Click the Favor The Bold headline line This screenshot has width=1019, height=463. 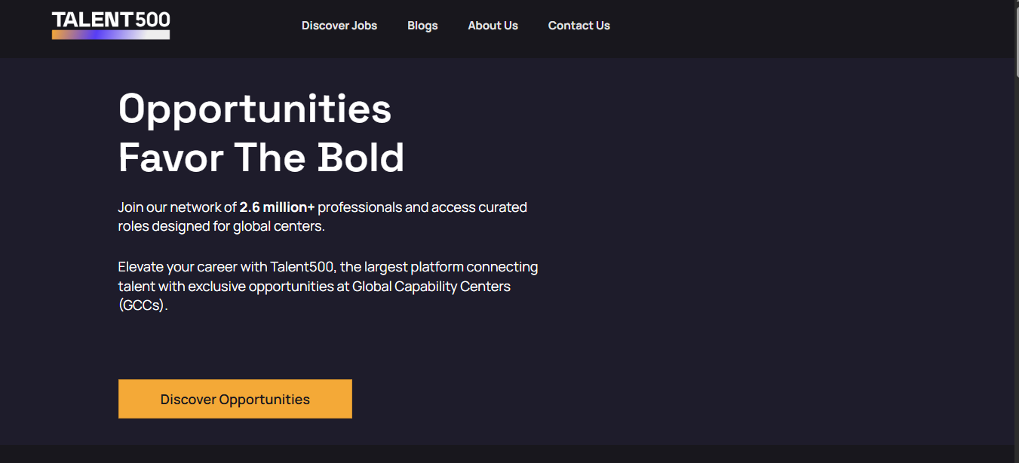pyautogui.click(x=261, y=158)
